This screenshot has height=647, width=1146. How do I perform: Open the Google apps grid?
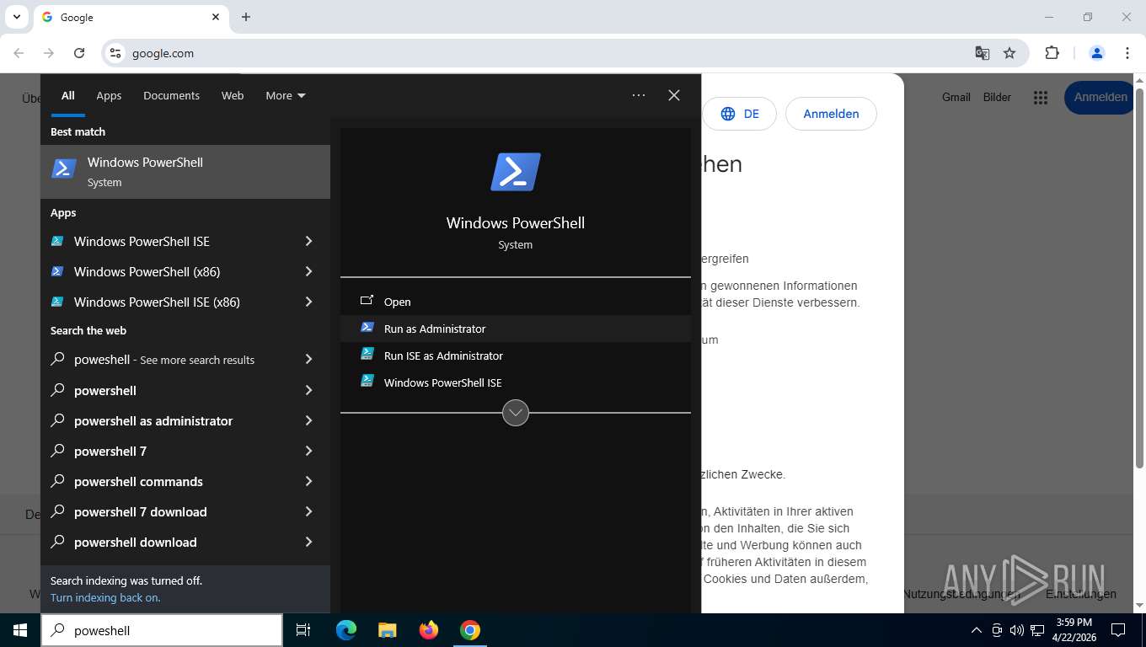[x=1041, y=98]
